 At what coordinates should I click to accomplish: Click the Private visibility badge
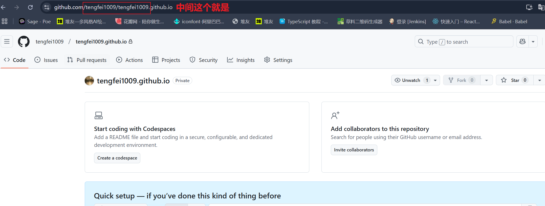click(182, 81)
